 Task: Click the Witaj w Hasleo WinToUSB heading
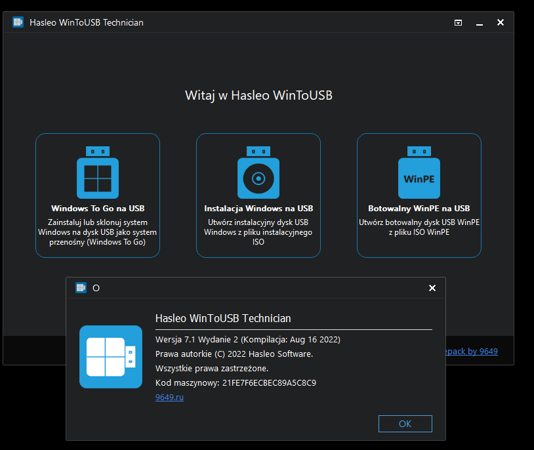tap(258, 95)
